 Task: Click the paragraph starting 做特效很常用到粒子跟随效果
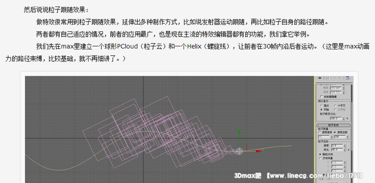pos(183,22)
